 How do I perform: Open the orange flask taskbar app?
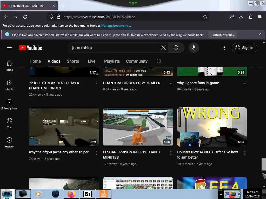103,194
